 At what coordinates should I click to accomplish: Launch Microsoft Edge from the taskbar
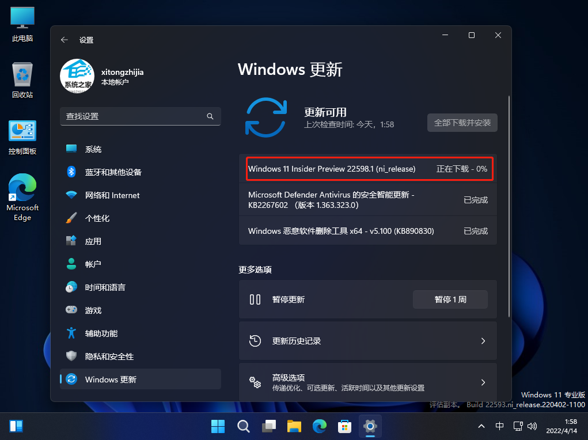(x=320, y=426)
